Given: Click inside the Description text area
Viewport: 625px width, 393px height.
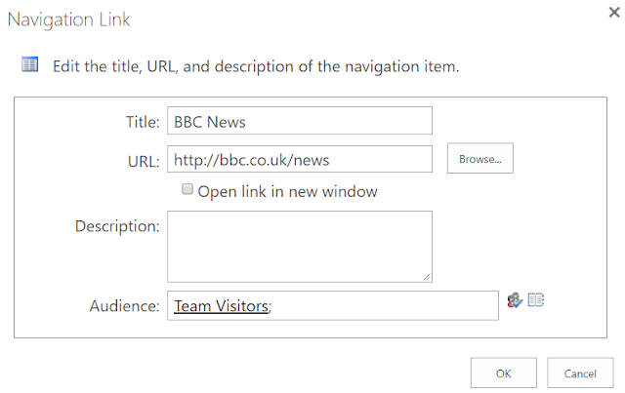Looking at the screenshot, I should pyautogui.click(x=299, y=246).
